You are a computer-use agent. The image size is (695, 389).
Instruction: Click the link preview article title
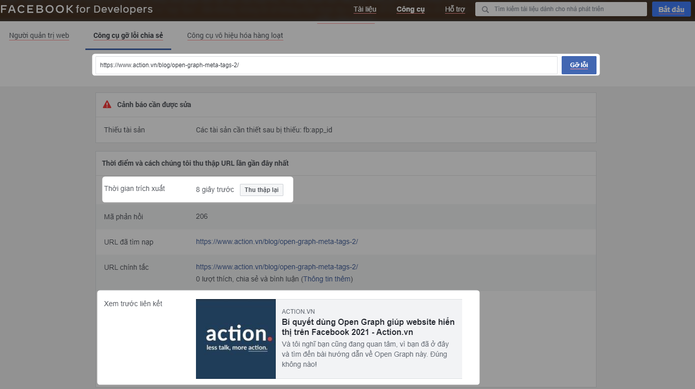368,327
